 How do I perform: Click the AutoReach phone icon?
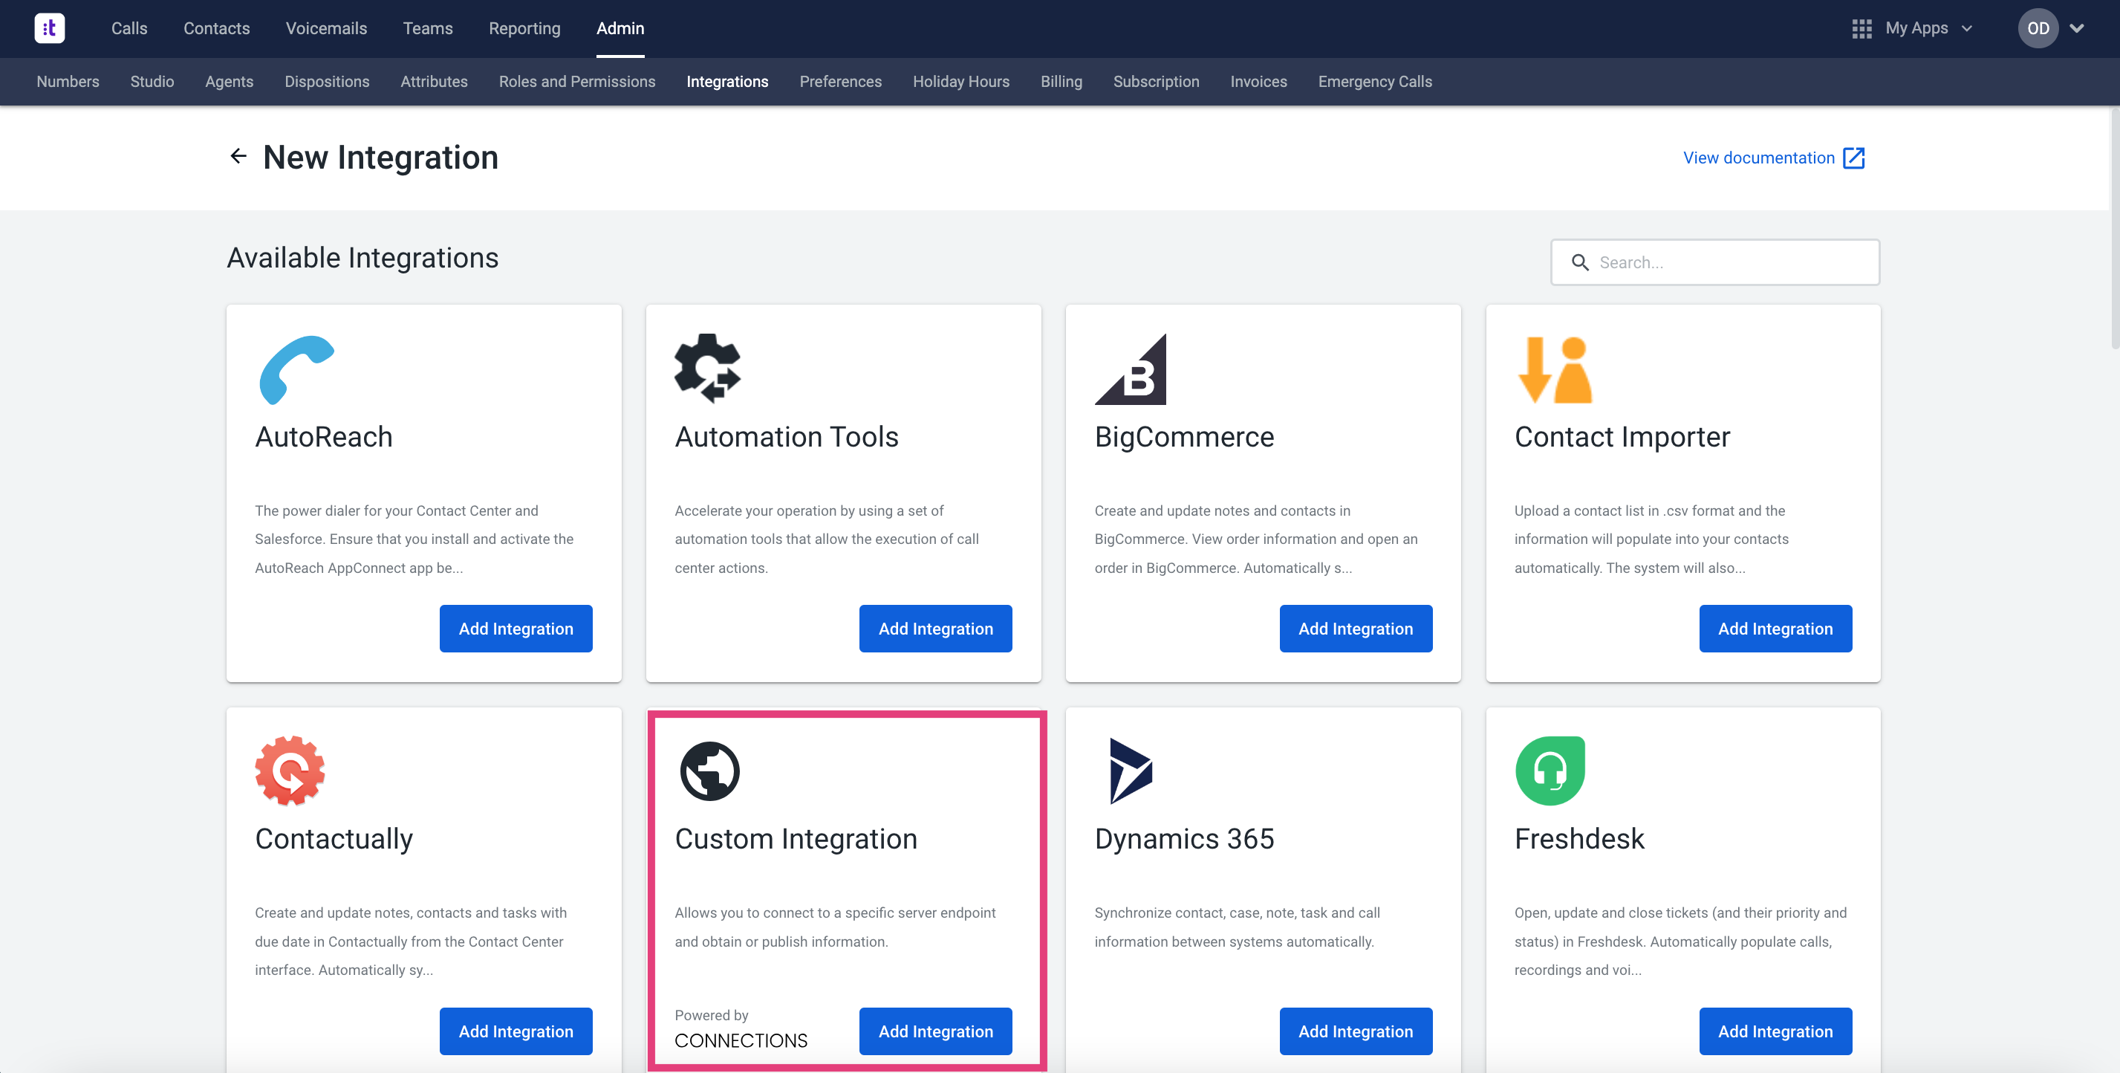296,370
